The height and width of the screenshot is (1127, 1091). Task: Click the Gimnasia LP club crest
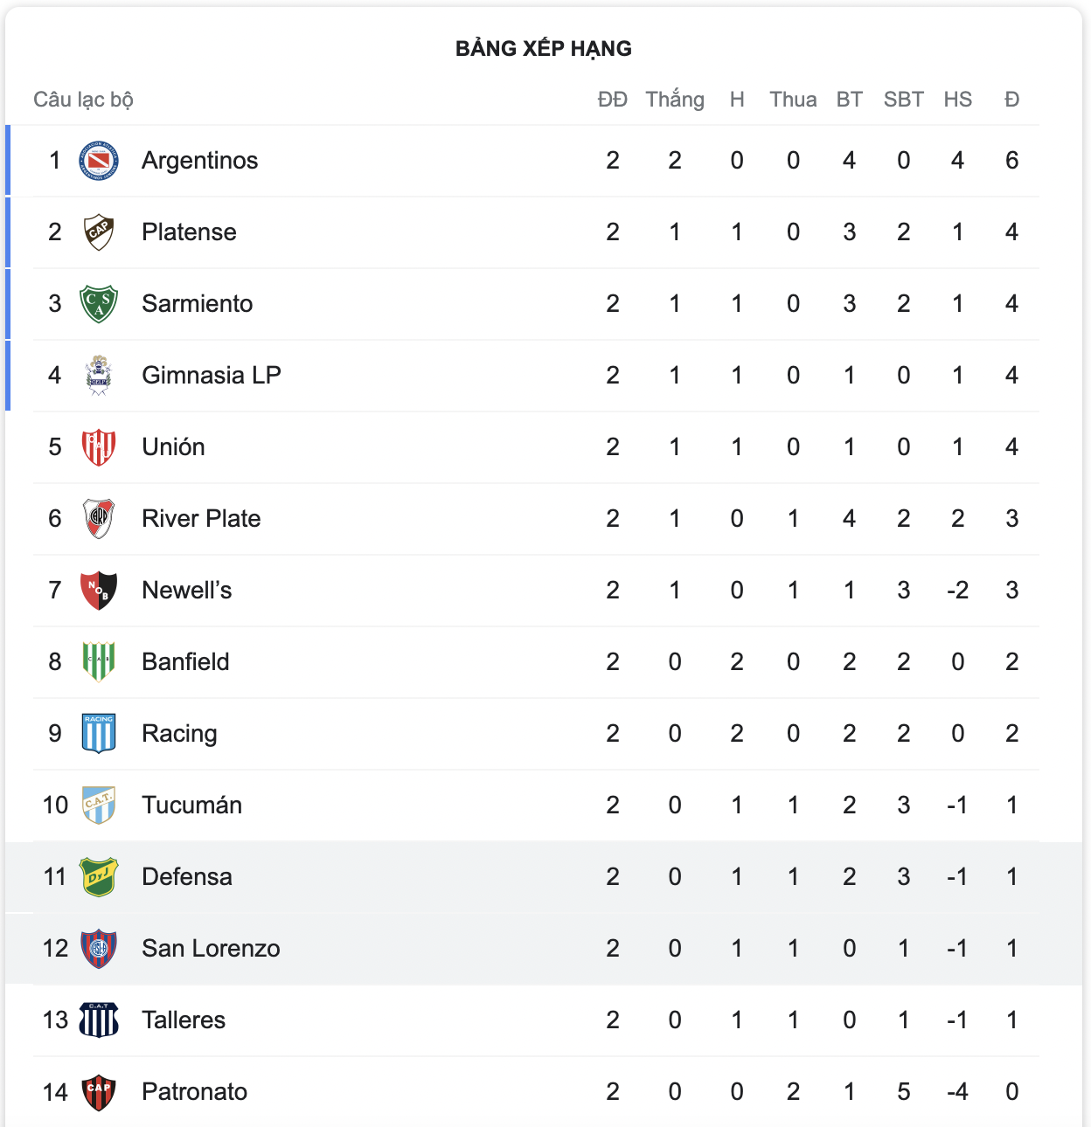tap(99, 376)
